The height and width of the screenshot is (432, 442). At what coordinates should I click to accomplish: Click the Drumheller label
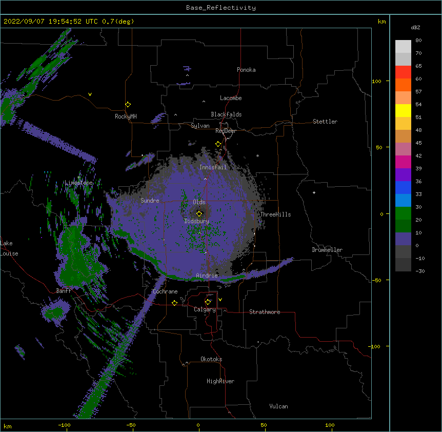[x=327, y=250]
